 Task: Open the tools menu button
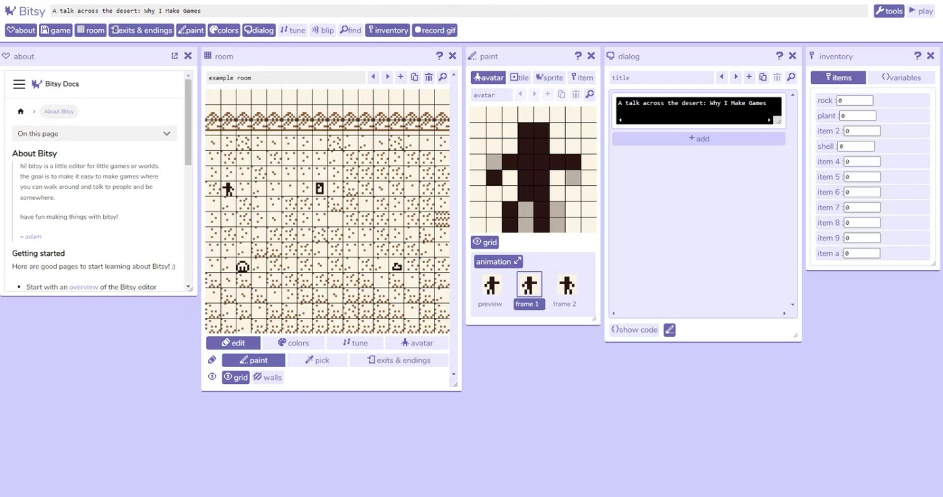click(888, 11)
